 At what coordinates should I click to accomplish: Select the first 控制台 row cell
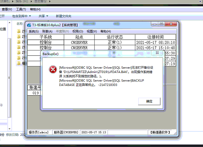(46, 42)
